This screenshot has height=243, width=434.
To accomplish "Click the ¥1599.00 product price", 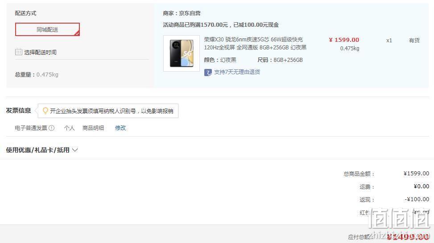I will click(x=344, y=40).
